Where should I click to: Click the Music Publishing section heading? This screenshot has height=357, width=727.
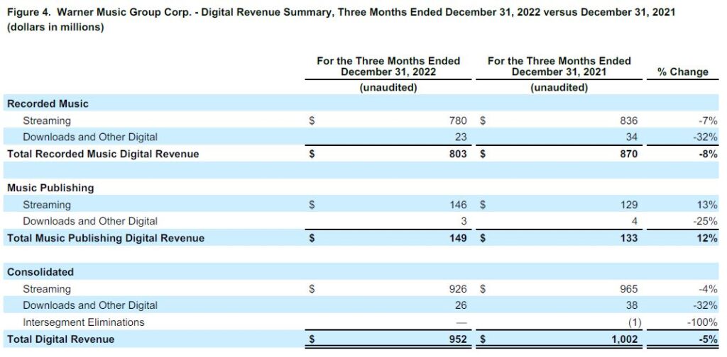coord(50,188)
